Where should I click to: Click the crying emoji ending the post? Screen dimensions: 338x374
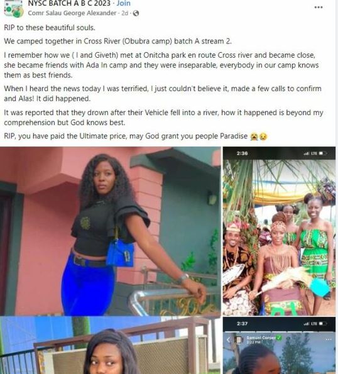tap(254, 136)
